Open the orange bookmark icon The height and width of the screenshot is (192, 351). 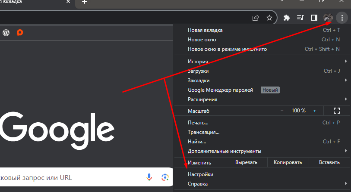(20, 33)
